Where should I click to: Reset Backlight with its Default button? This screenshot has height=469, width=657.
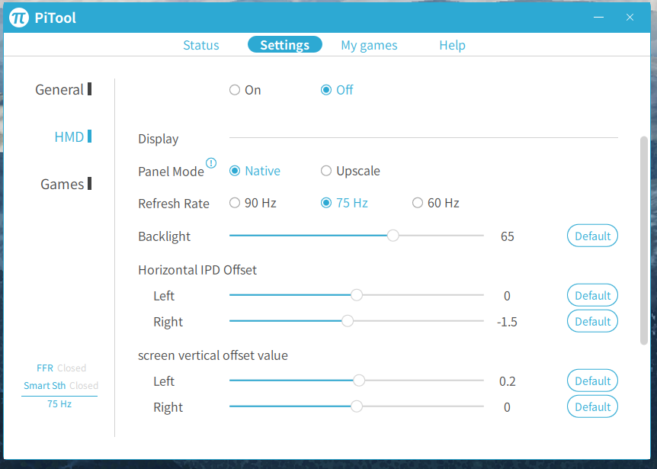click(x=592, y=236)
